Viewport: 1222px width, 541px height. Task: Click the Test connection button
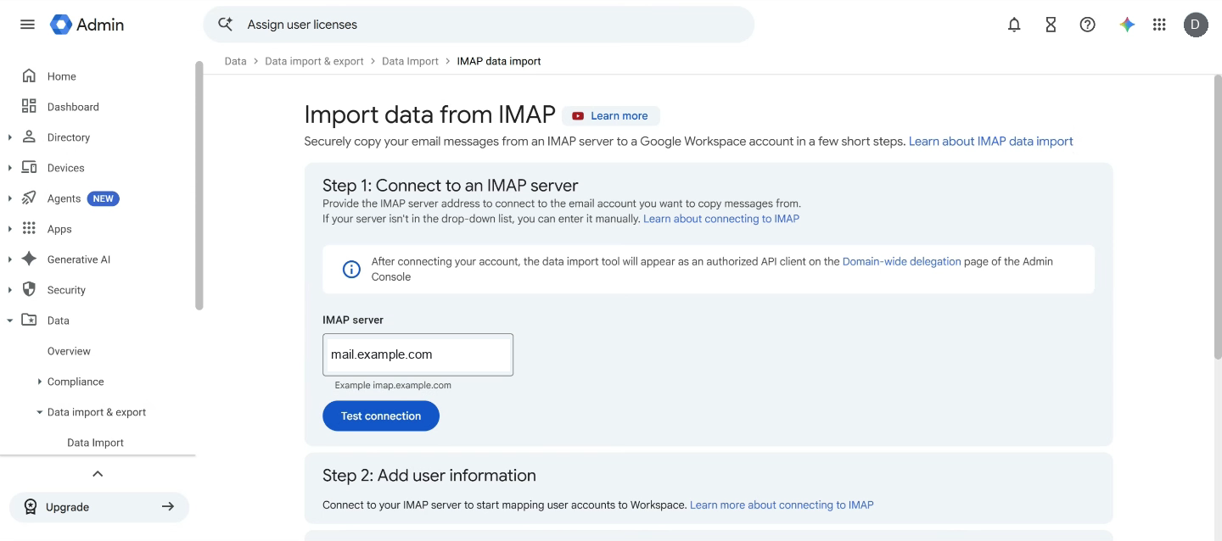(x=381, y=416)
